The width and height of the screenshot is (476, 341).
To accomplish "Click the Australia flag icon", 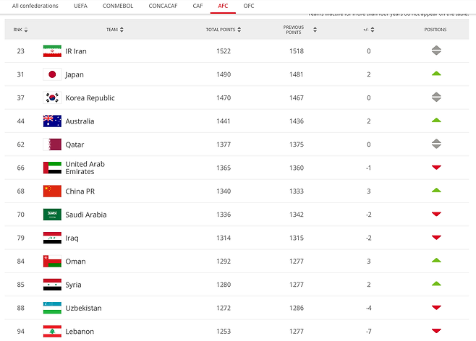I will 52,121.
